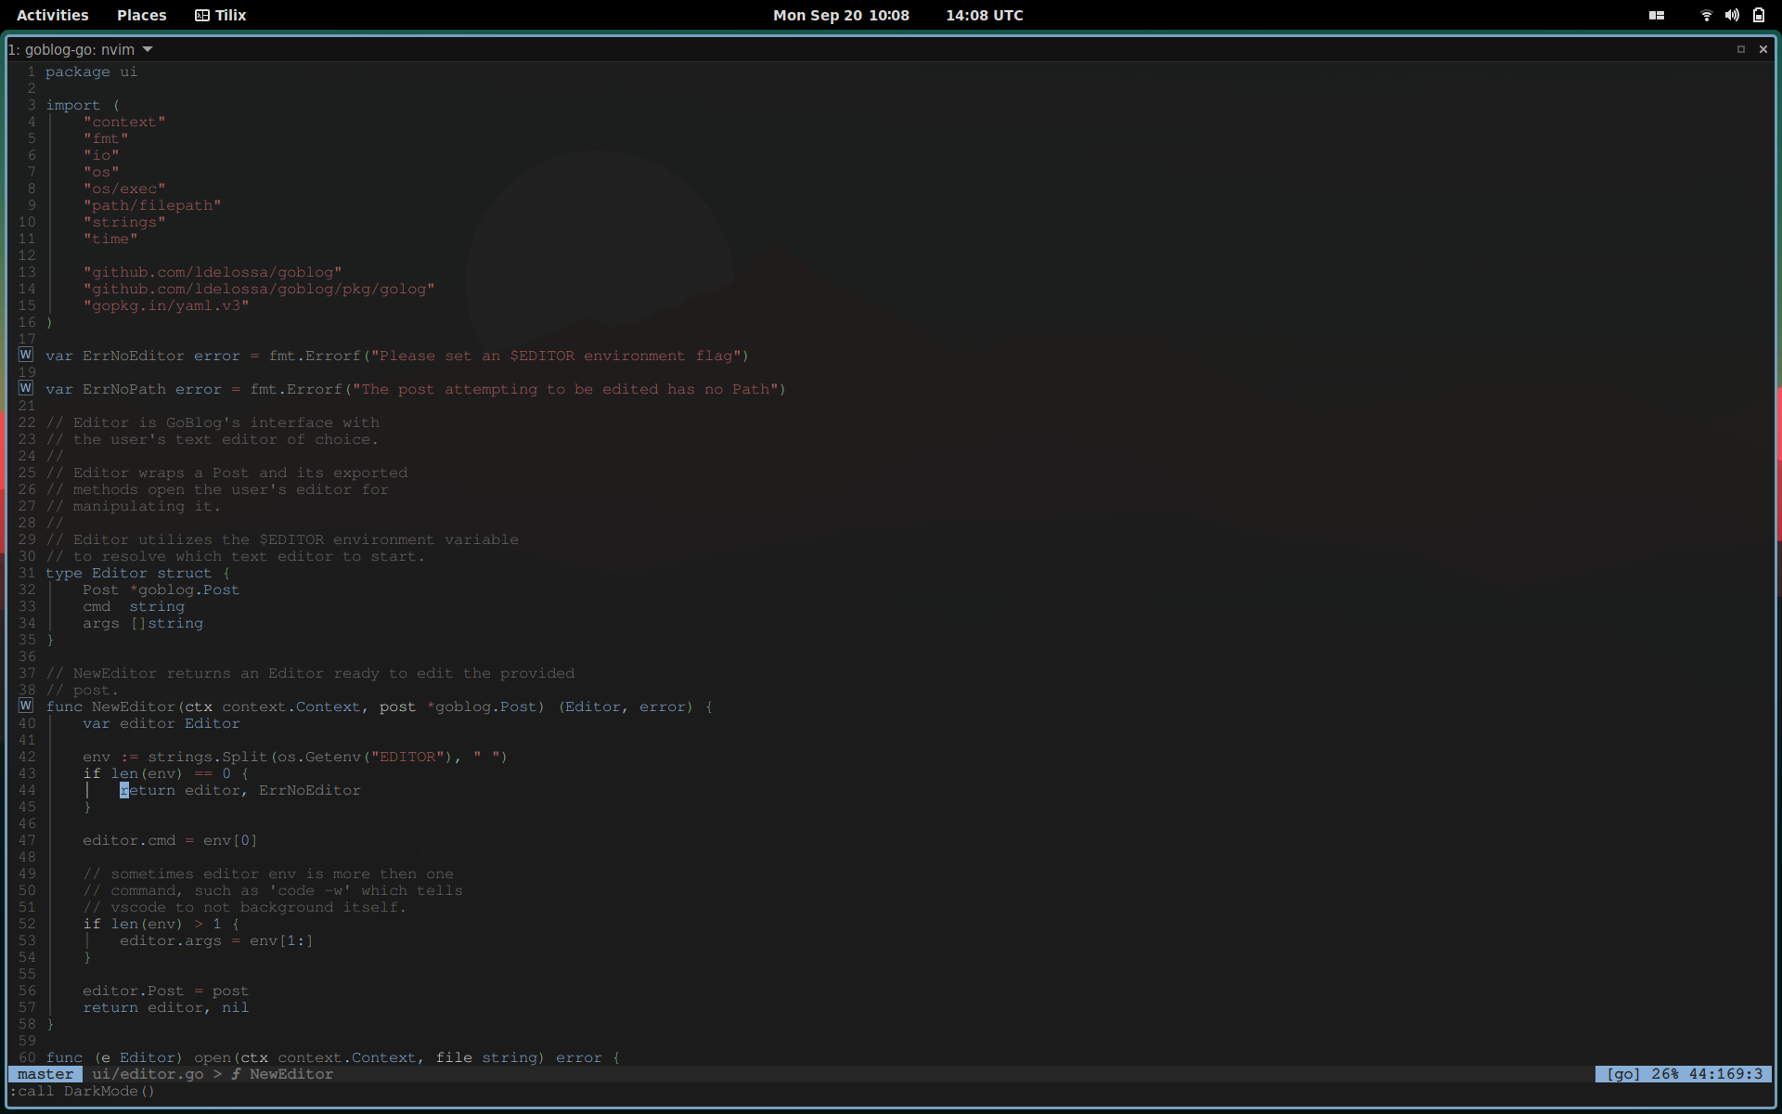This screenshot has width=1782, height=1114.
Task: Click the tiling layout icon in top bar
Action: pyautogui.click(x=1657, y=15)
